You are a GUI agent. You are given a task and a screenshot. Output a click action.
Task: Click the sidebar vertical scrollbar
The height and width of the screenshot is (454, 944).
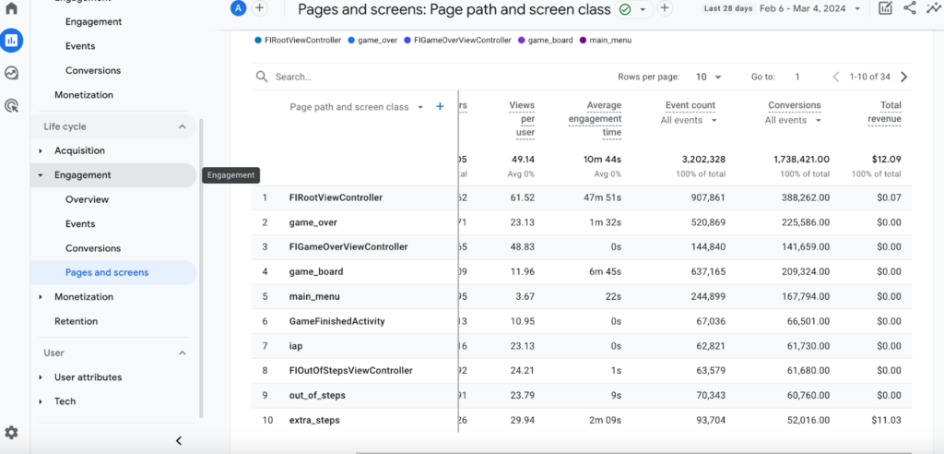coord(202,269)
